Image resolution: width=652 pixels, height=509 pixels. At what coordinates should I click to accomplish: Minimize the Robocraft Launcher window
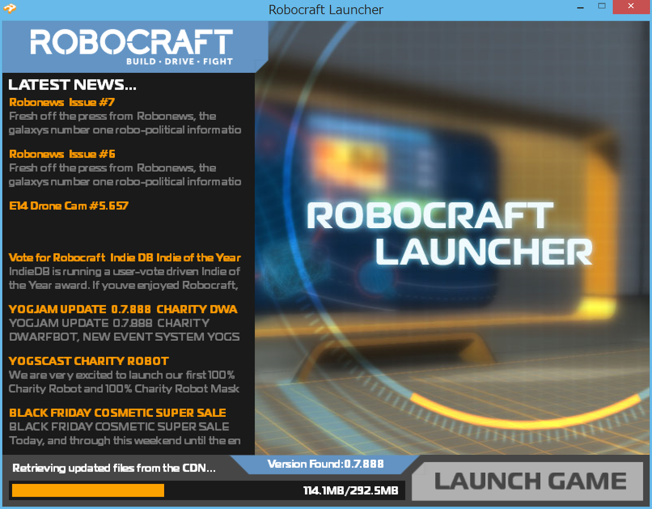coord(580,7)
